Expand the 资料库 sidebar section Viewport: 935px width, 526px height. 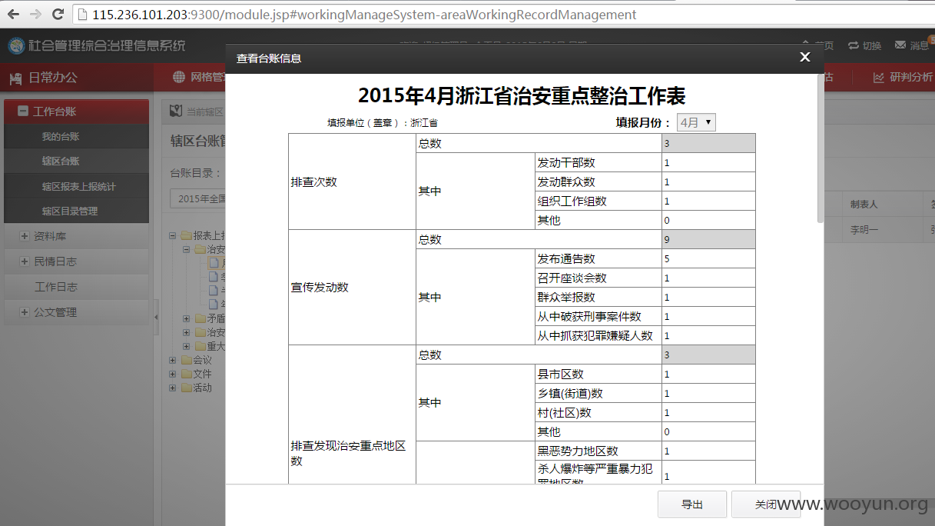(25, 236)
